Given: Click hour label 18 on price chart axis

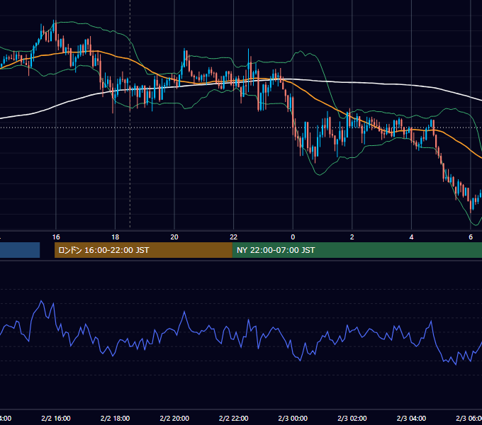Looking at the screenshot, I should (x=115, y=237).
